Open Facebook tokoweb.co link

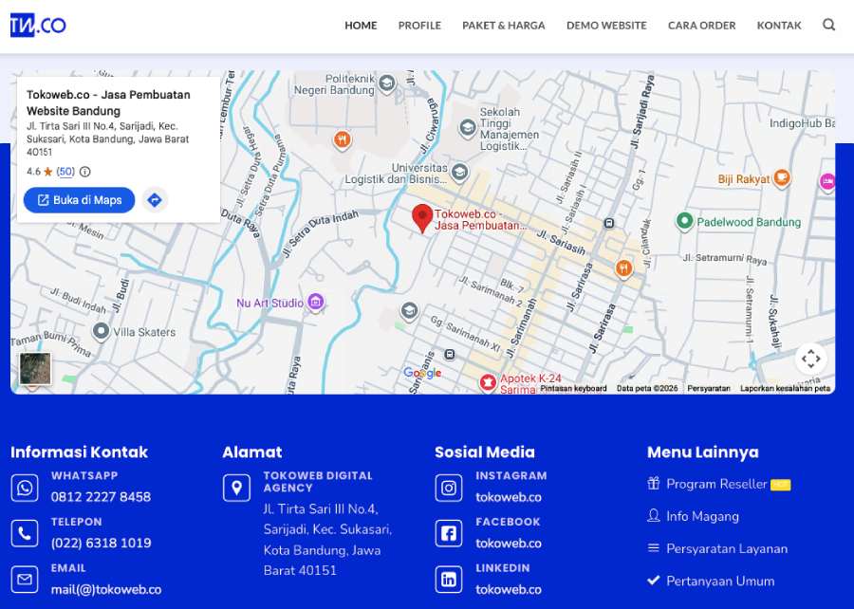point(509,544)
